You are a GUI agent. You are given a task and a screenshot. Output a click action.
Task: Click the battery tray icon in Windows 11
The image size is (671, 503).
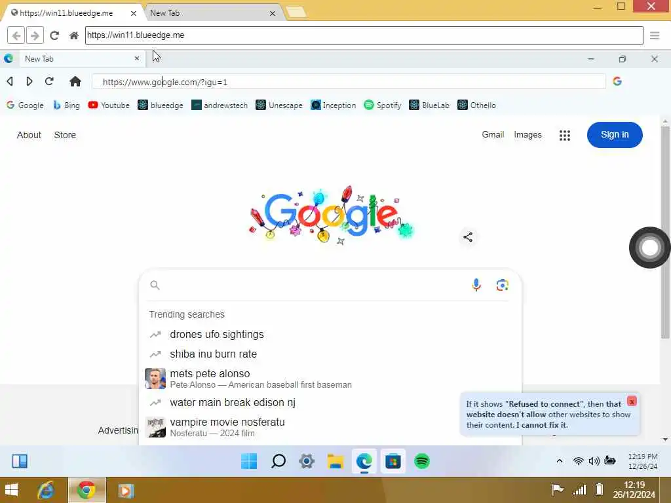click(610, 460)
